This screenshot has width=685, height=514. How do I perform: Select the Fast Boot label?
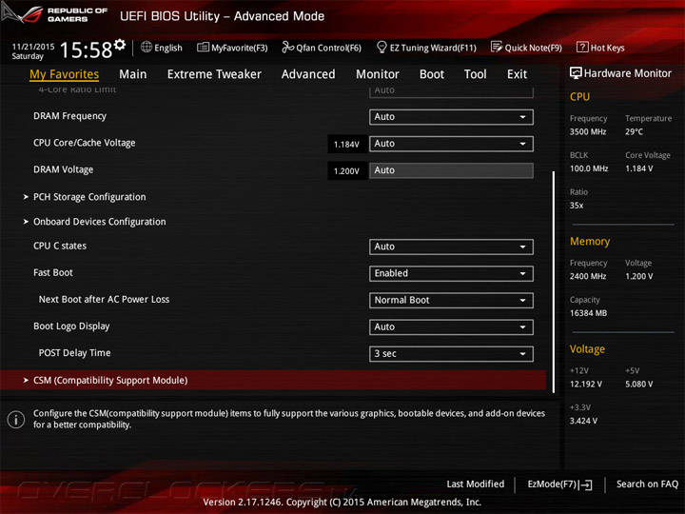point(53,273)
